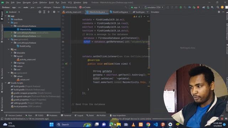Click Select Opened File target icon

coord(40,12)
